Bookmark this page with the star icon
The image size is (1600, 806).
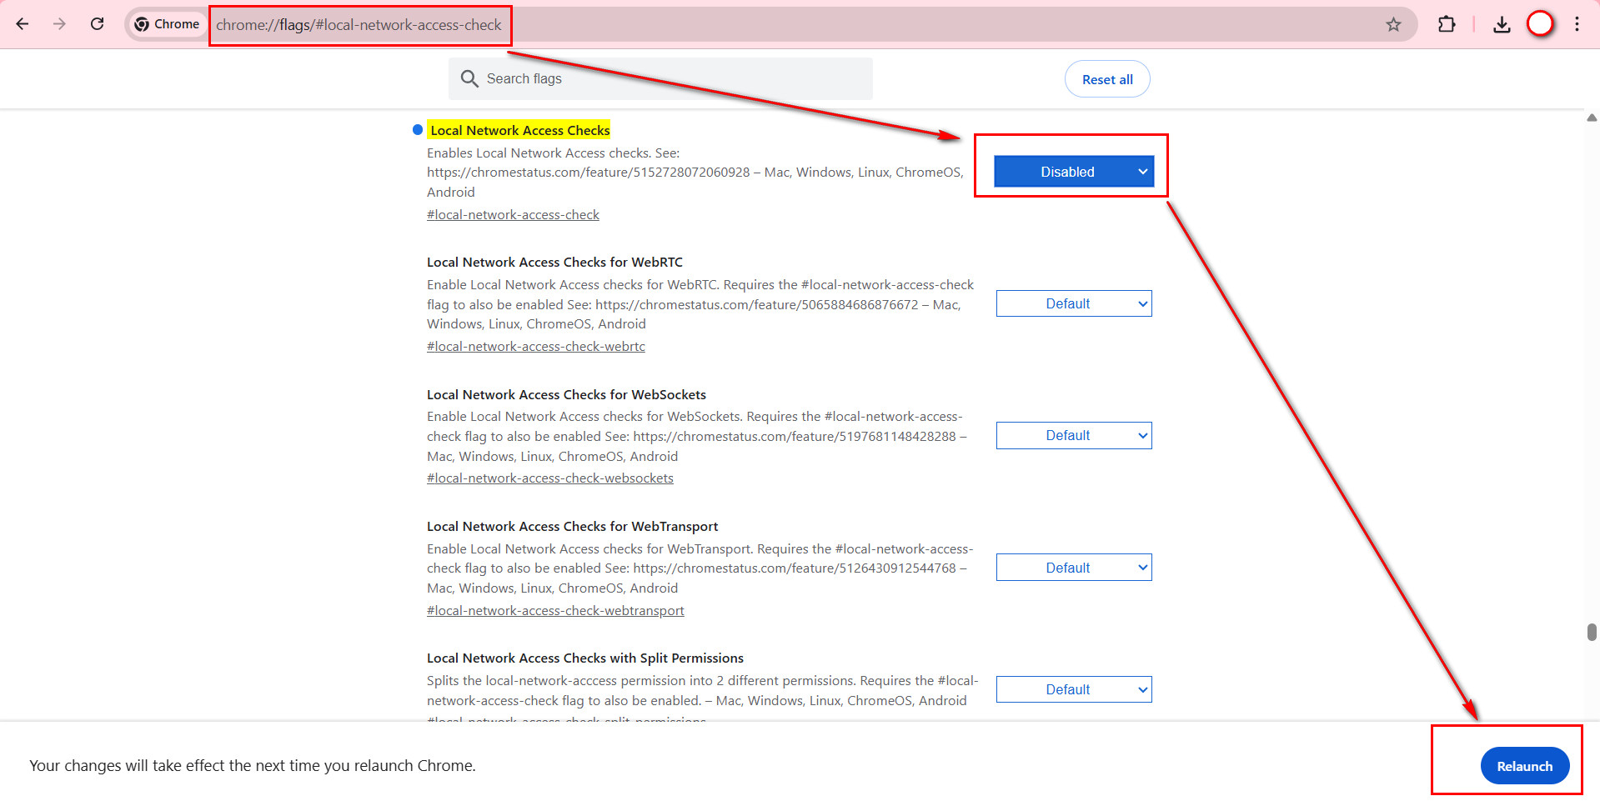point(1393,25)
